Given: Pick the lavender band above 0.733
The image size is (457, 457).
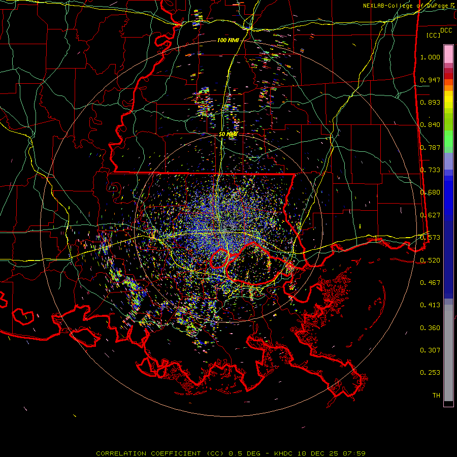Looking at the screenshot, I should pyautogui.click(x=448, y=161).
